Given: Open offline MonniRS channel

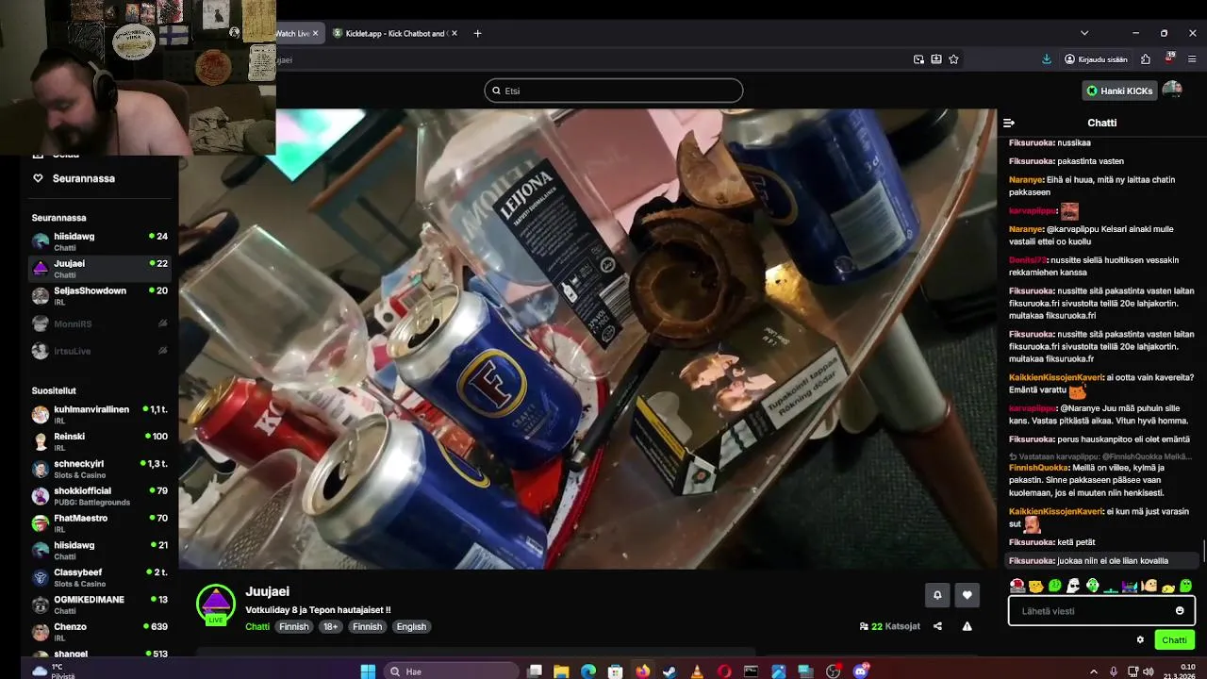Looking at the screenshot, I should point(100,323).
